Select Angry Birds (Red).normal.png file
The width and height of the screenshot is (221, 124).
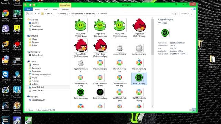point(100,48)
